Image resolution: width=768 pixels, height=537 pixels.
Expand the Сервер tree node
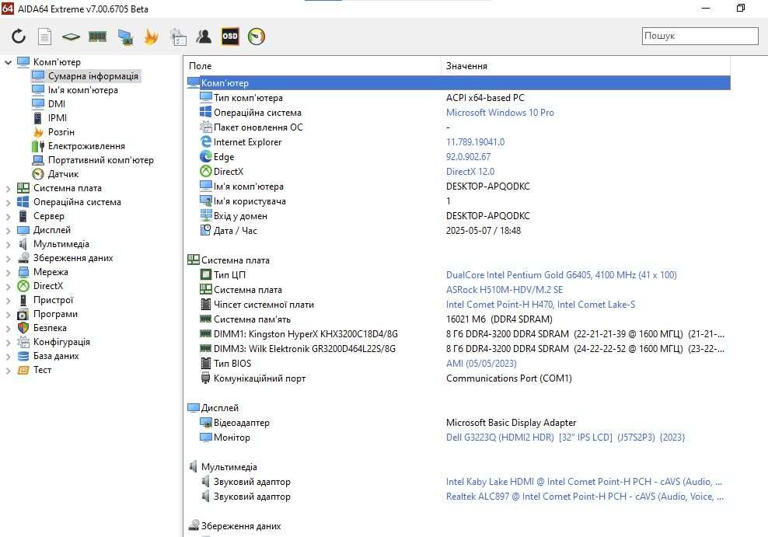click(9, 216)
